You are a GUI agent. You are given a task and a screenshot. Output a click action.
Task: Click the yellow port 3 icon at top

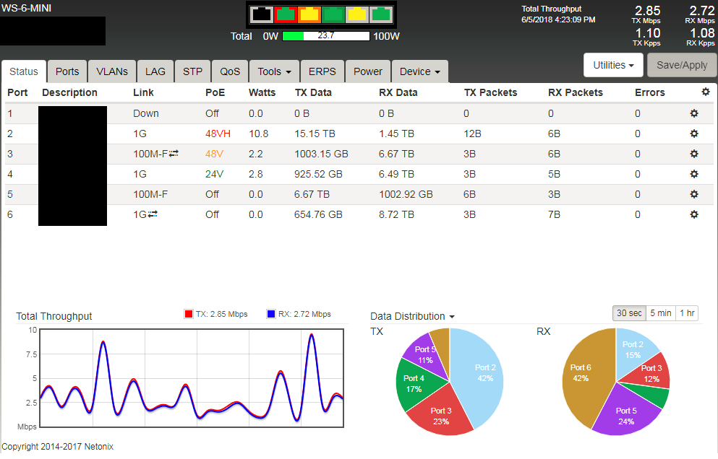tap(309, 14)
